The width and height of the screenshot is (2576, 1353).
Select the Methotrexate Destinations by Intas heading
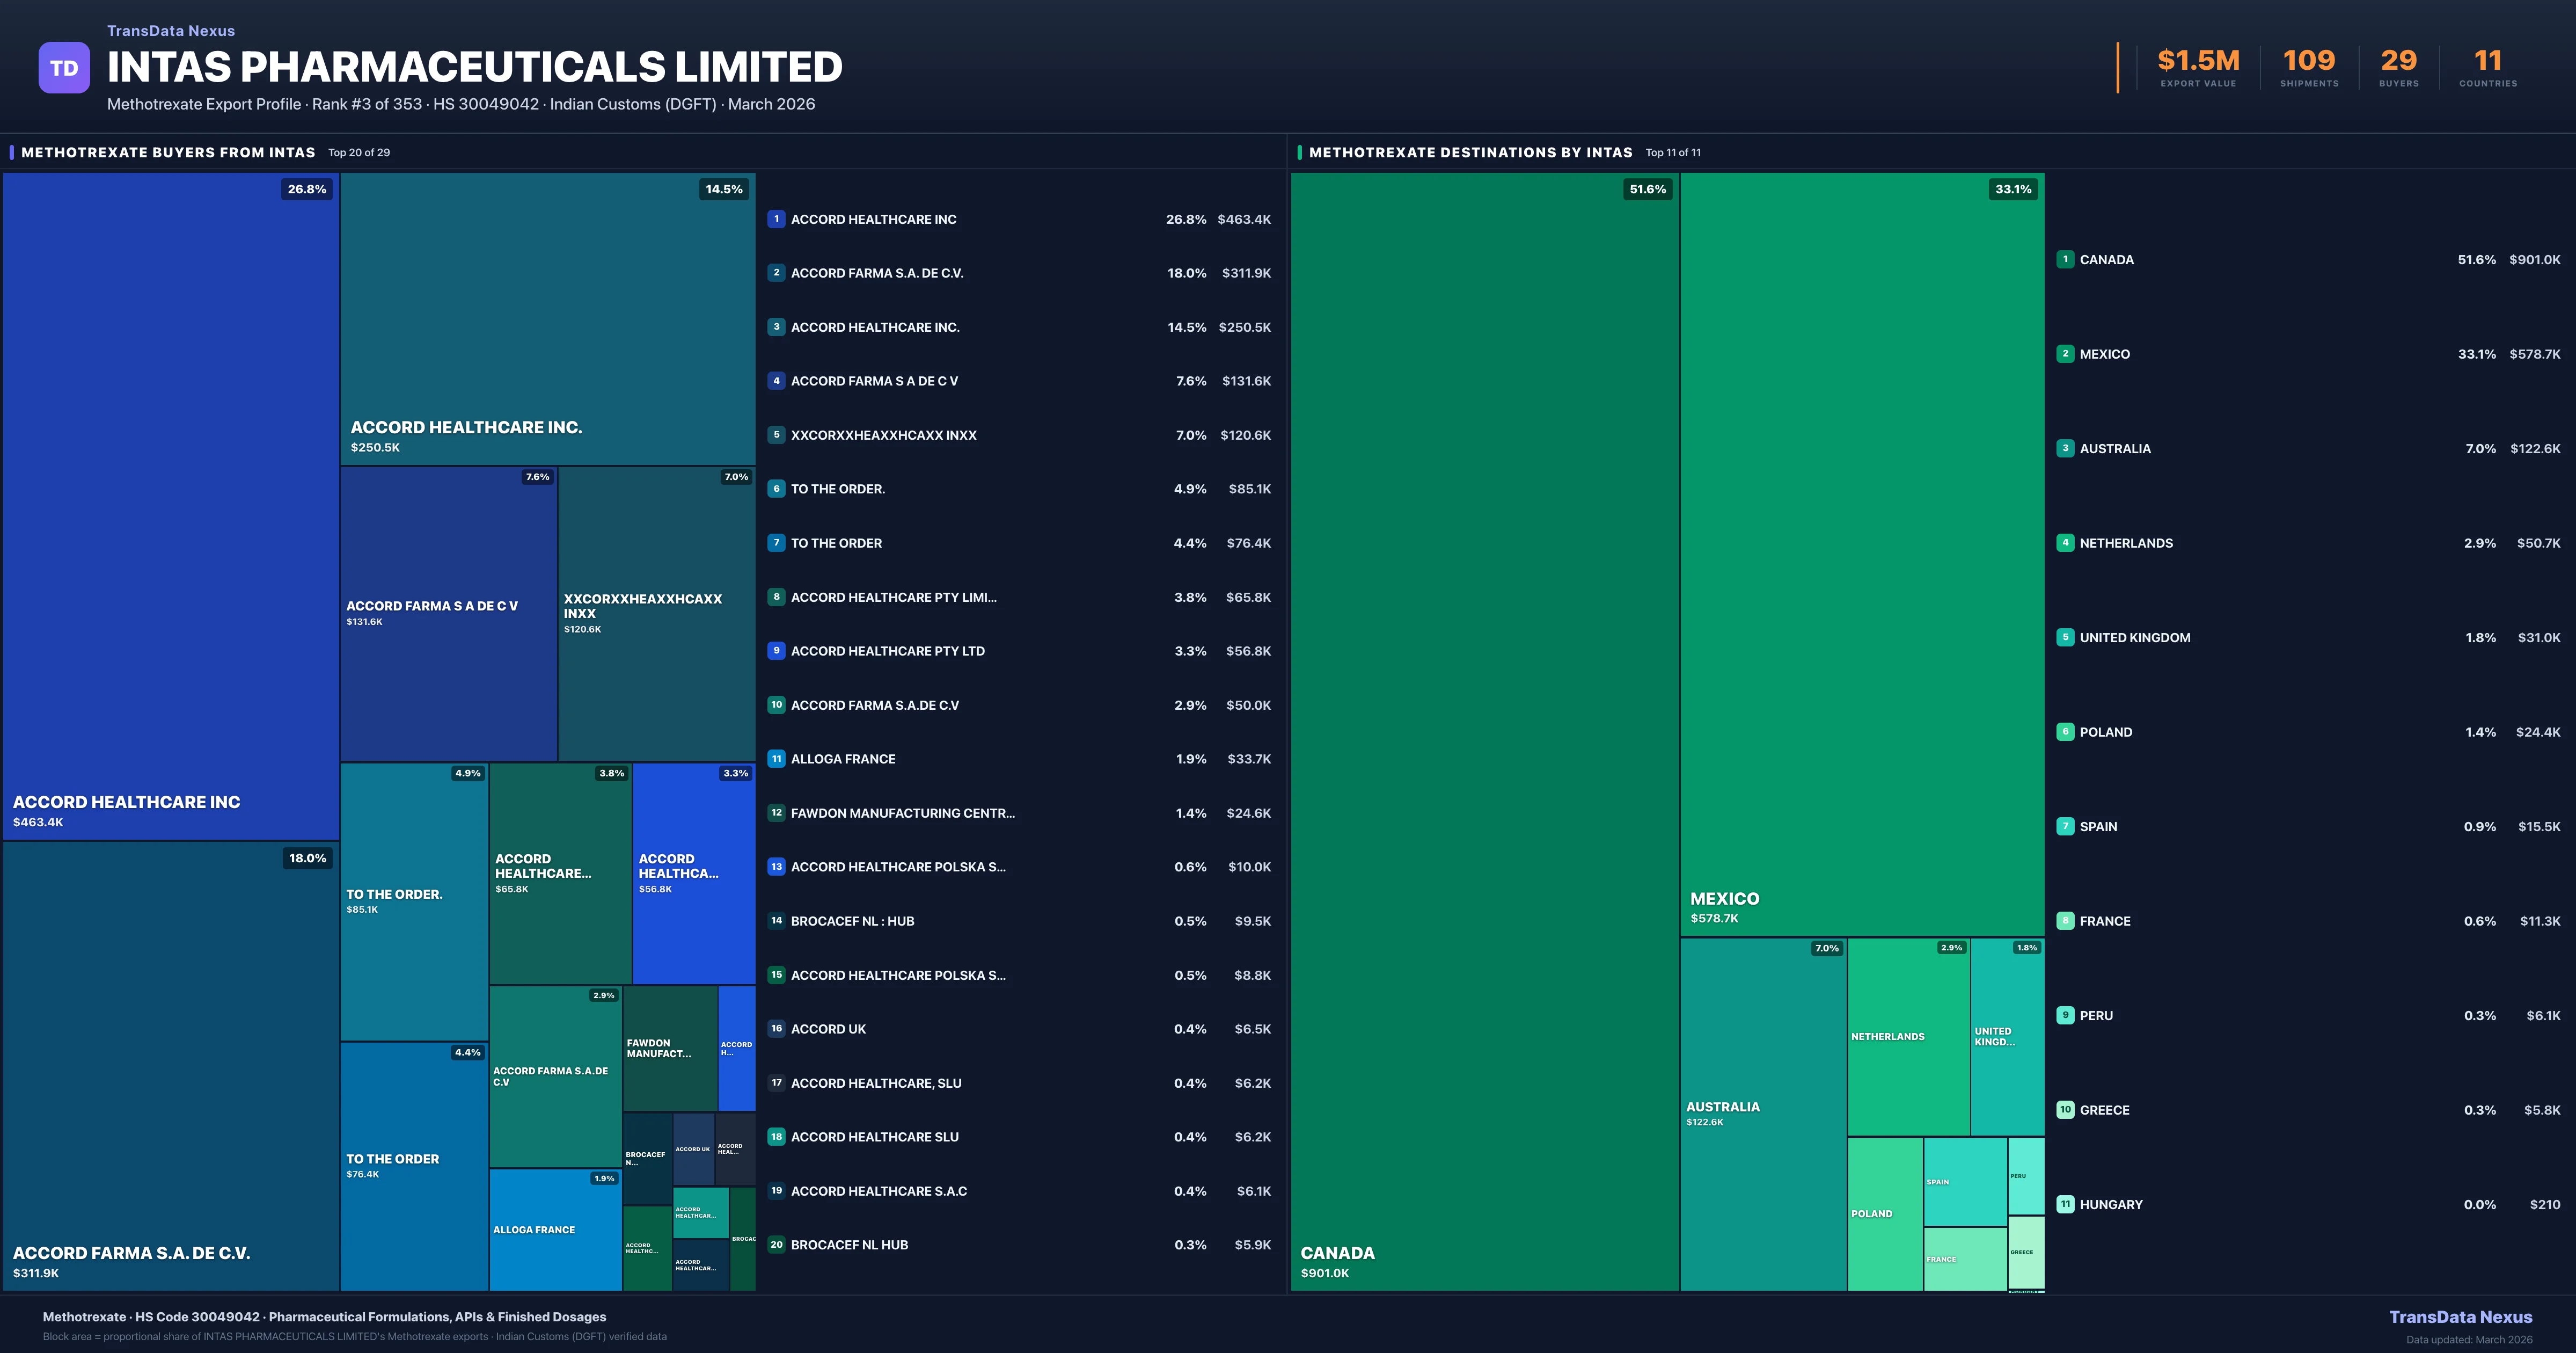pyautogui.click(x=1470, y=152)
